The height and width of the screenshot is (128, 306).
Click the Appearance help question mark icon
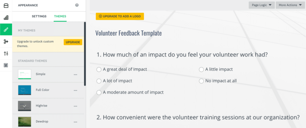pos(77,5)
